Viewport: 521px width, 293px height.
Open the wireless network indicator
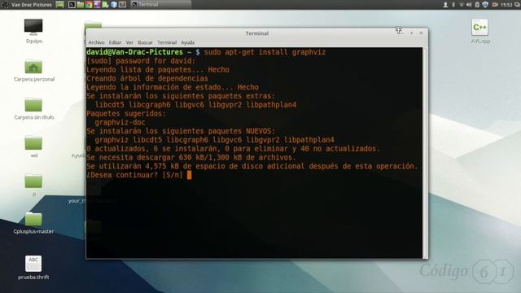[462, 5]
